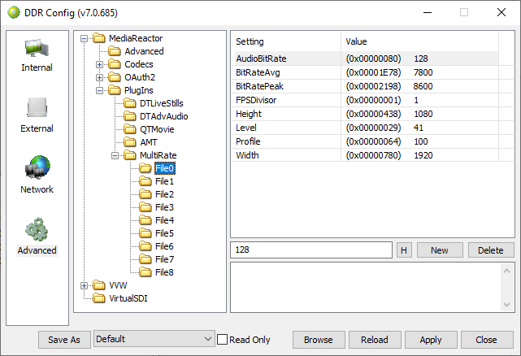
Task: Click the description box scroll down arrow
Action: 506,305
